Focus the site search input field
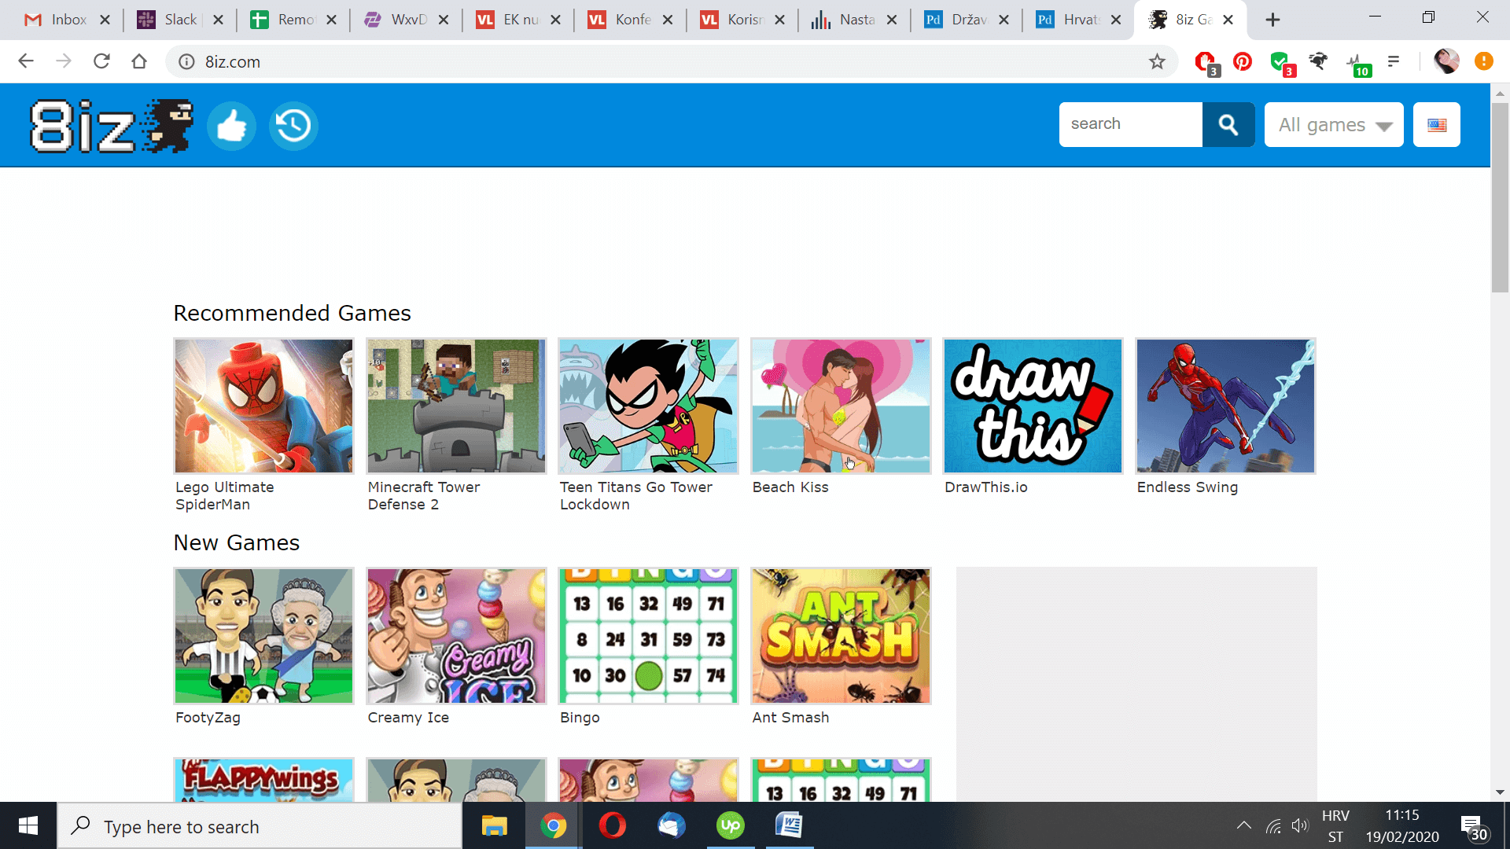This screenshot has height=849, width=1510. point(1130,124)
